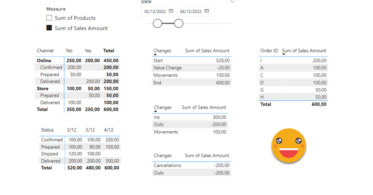Click the smiling emoji image
The width and height of the screenshot is (373, 195).
pyautogui.click(x=288, y=146)
